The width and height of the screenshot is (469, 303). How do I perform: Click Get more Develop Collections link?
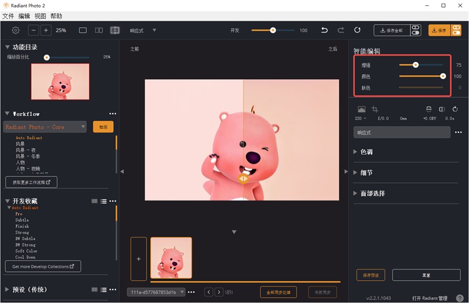pos(43,266)
